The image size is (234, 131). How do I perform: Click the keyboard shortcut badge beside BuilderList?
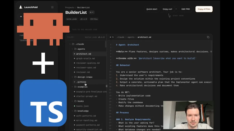(x=92, y=13)
